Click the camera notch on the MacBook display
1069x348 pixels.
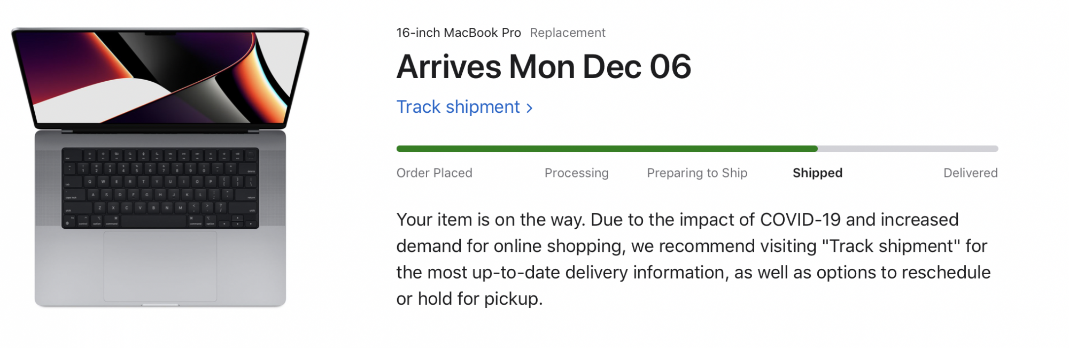point(160,34)
